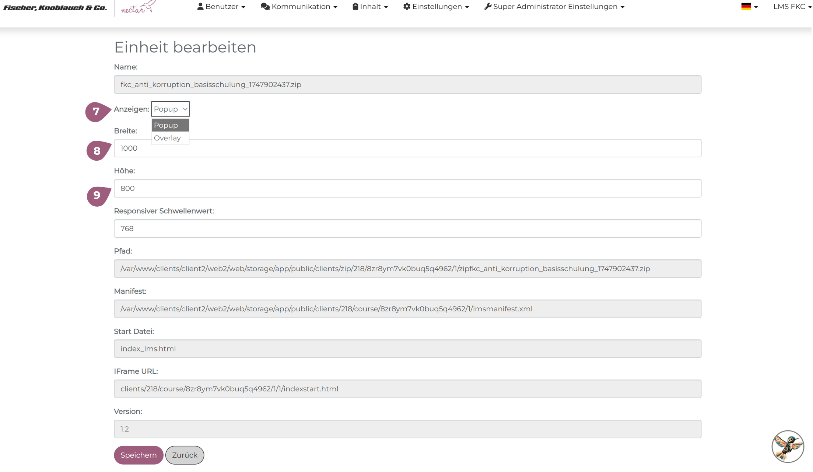
Task: Expand the Inhalt dropdown menu
Action: pyautogui.click(x=371, y=7)
